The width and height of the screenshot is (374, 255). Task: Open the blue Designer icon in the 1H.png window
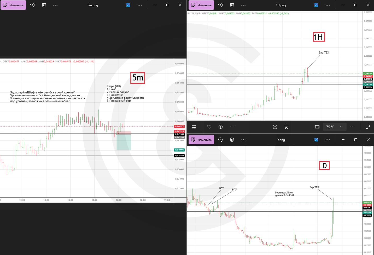tap(316, 5)
